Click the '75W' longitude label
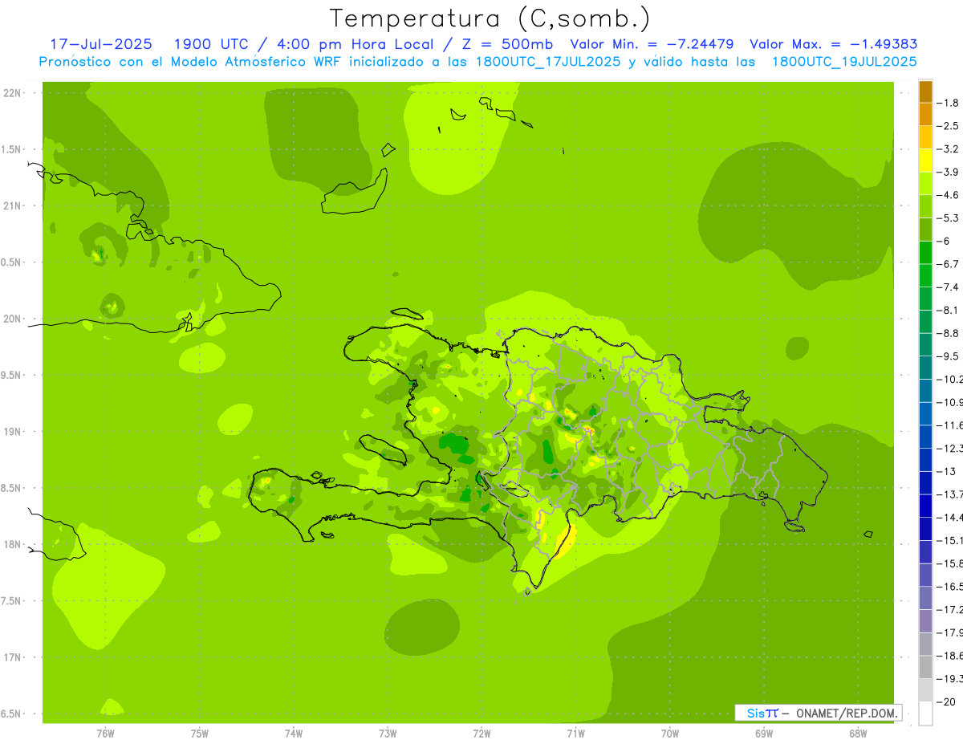This screenshot has height=744, width=963. [200, 734]
